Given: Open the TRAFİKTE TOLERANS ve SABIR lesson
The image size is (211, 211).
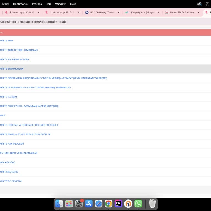Looking at the screenshot, I should [14, 59].
